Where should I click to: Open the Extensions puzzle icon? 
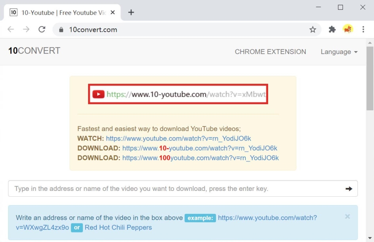pyautogui.click(x=332, y=30)
